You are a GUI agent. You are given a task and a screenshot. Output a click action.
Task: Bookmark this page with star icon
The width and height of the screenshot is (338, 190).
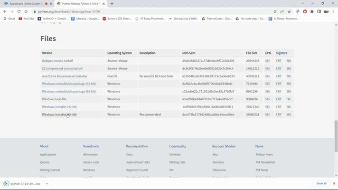pyautogui.click(x=289, y=12)
